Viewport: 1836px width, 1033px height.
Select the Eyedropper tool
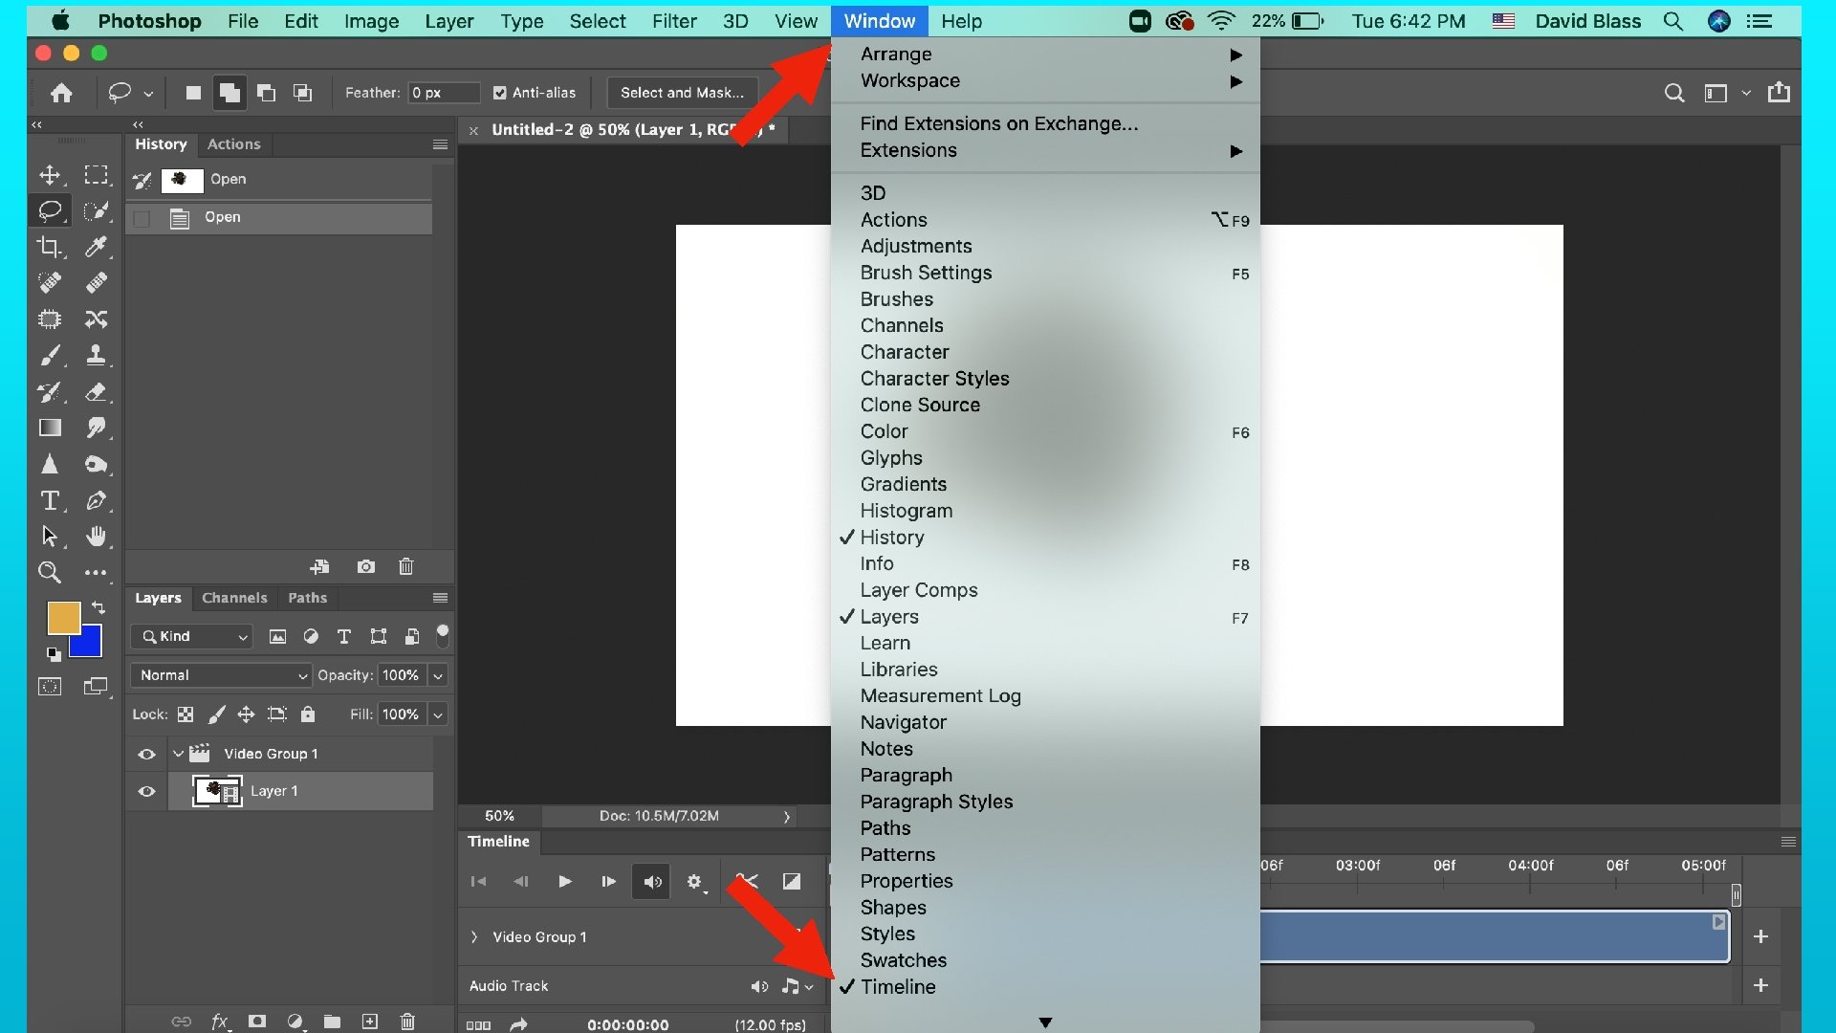96,247
